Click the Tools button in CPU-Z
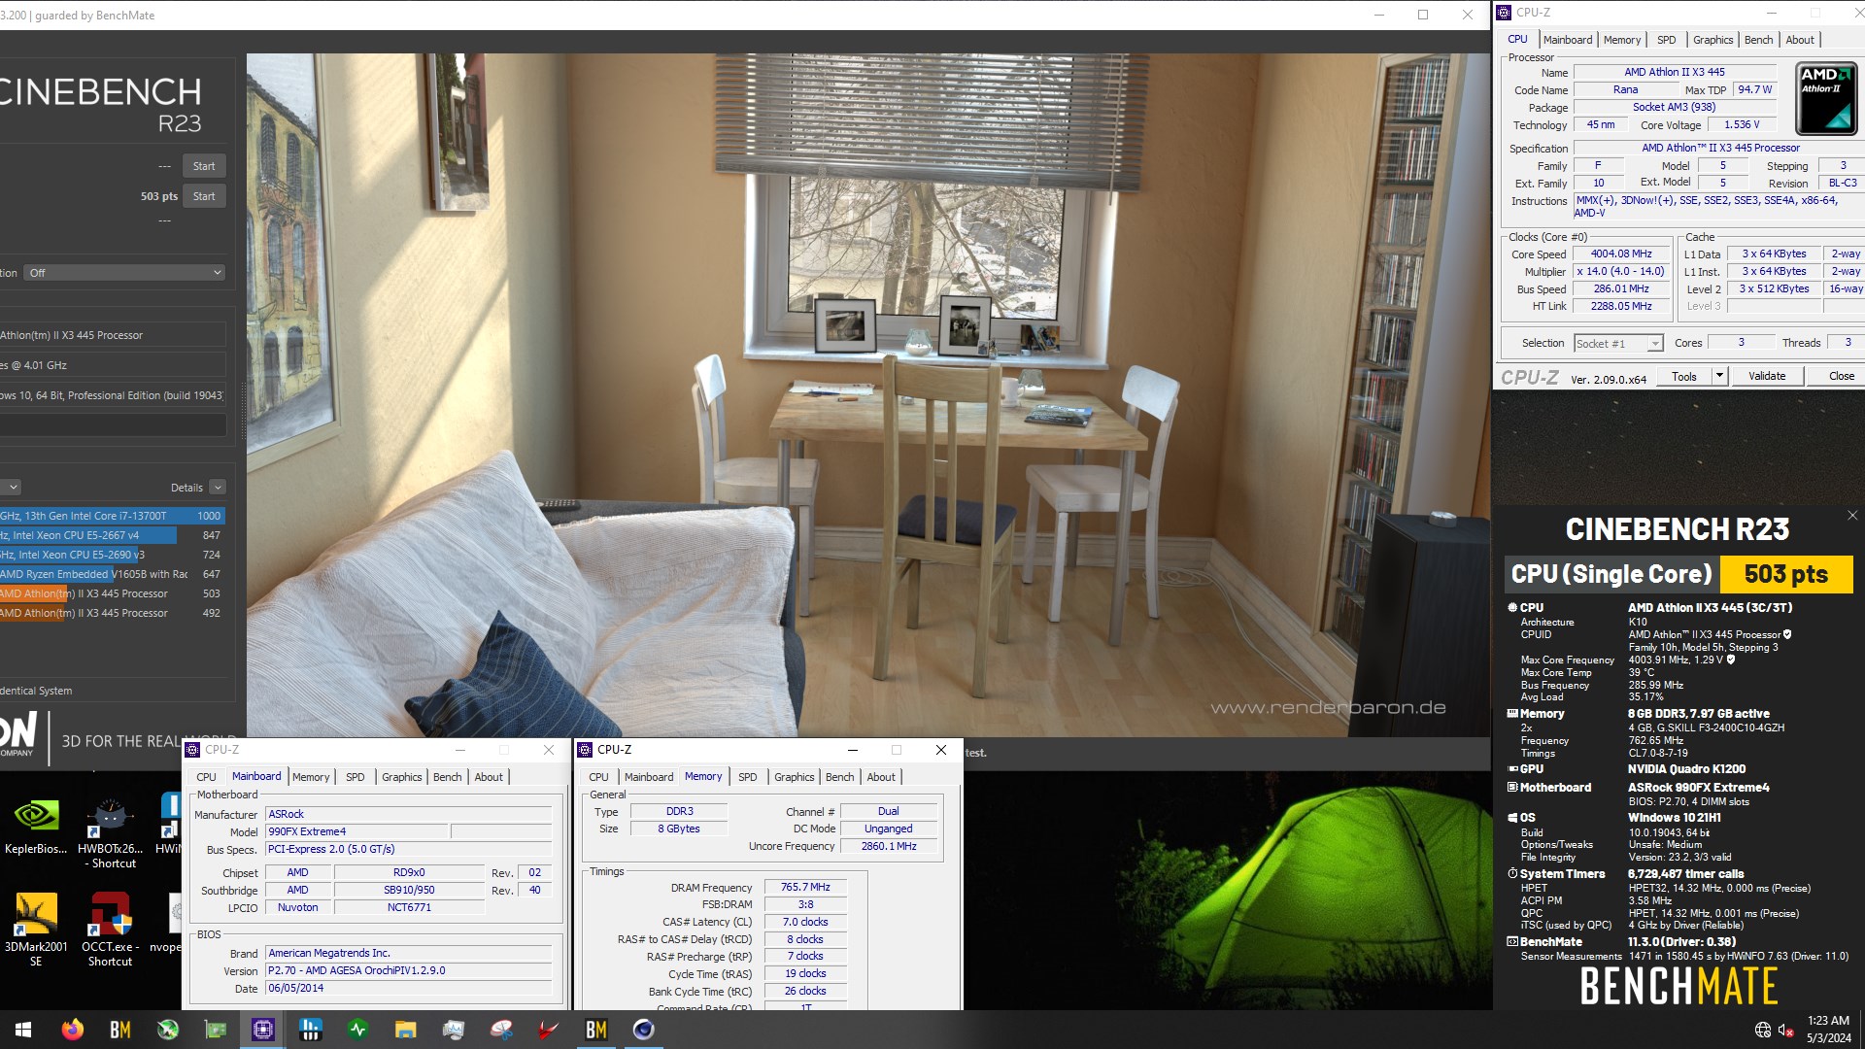This screenshot has width=1865, height=1049. pos(1684,376)
